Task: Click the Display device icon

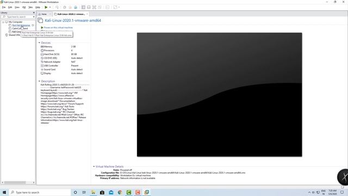Action: point(42,73)
